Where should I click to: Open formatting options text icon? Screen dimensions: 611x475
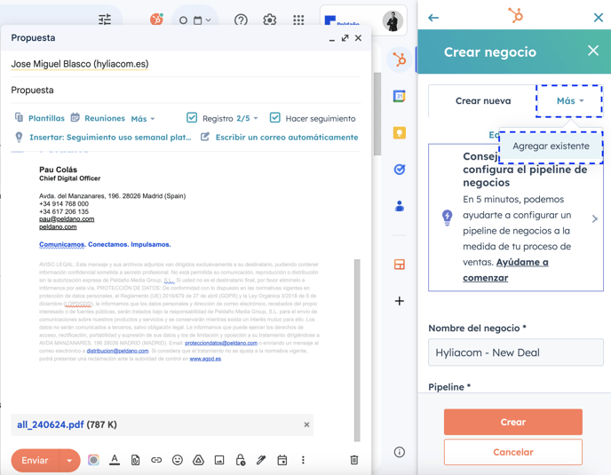(x=115, y=460)
